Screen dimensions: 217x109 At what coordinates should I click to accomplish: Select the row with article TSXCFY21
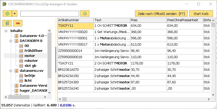click(76, 63)
